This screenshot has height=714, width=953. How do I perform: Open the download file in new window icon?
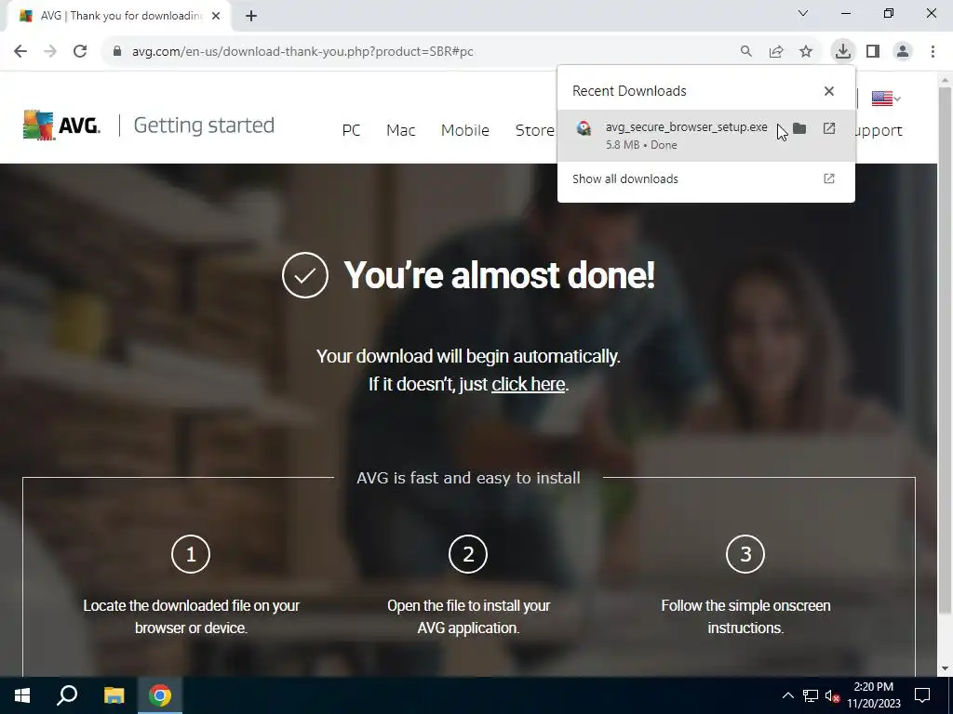(829, 128)
